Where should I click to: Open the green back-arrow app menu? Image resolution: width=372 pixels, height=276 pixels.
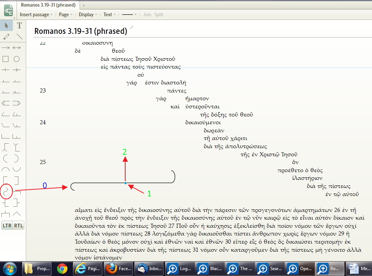click(x=8, y=11)
